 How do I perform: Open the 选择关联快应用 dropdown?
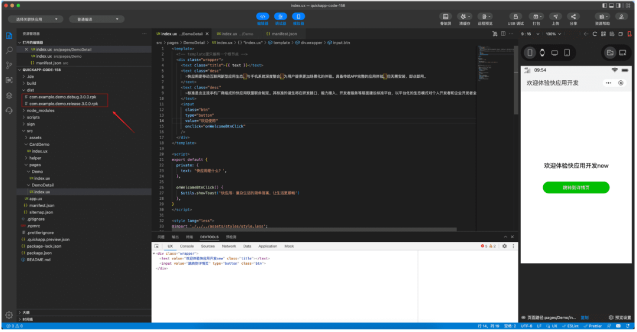[35, 19]
